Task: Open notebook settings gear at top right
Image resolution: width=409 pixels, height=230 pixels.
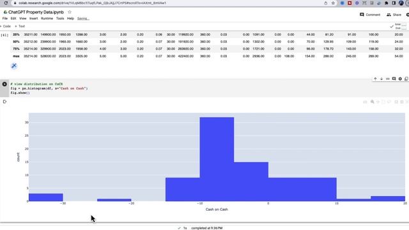Action: click(x=408, y=15)
